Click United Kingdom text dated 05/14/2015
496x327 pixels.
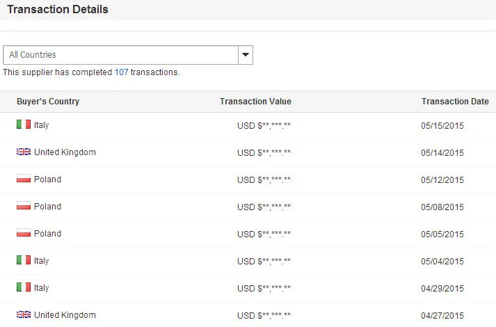pyautogui.click(x=65, y=152)
